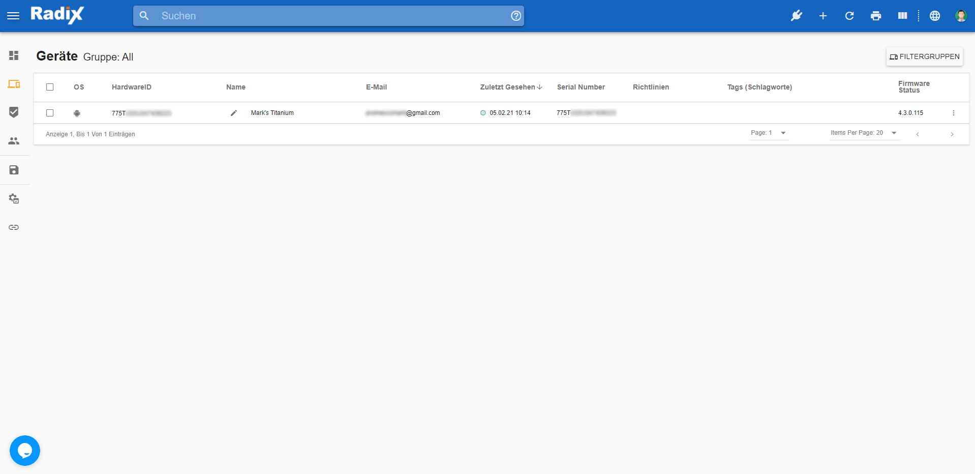Open the Dashboard panel in the sidebar
The image size is (975, 474).
14,56
